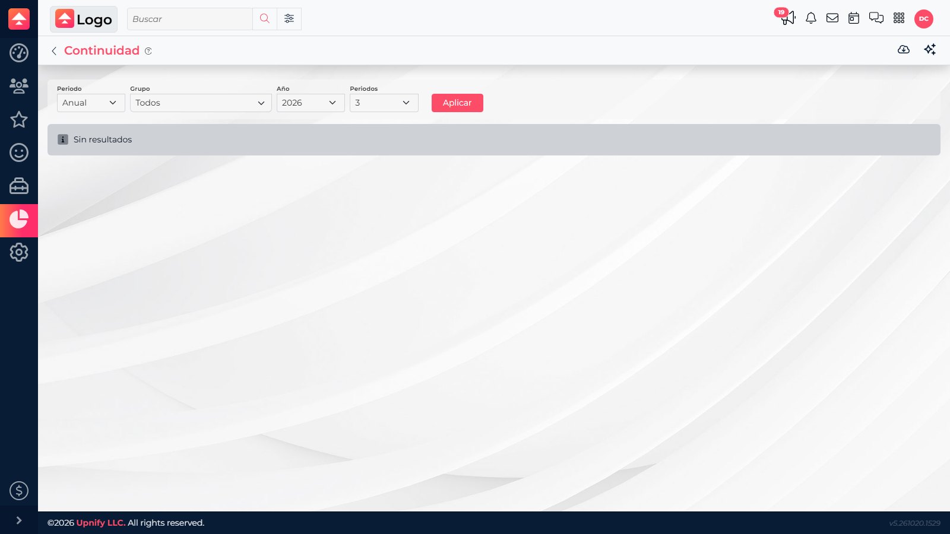The image size is (950, 534).
Task: Open the mail envelope icon
Action: (832, 18)
